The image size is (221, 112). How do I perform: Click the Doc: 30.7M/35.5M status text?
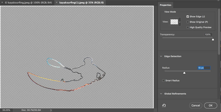[x=31, y=110]
